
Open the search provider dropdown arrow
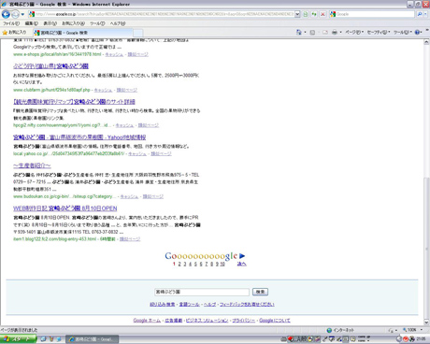tap(425, 14)
